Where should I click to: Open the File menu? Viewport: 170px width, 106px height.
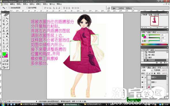pyautogui.click(x=6, y=4)
